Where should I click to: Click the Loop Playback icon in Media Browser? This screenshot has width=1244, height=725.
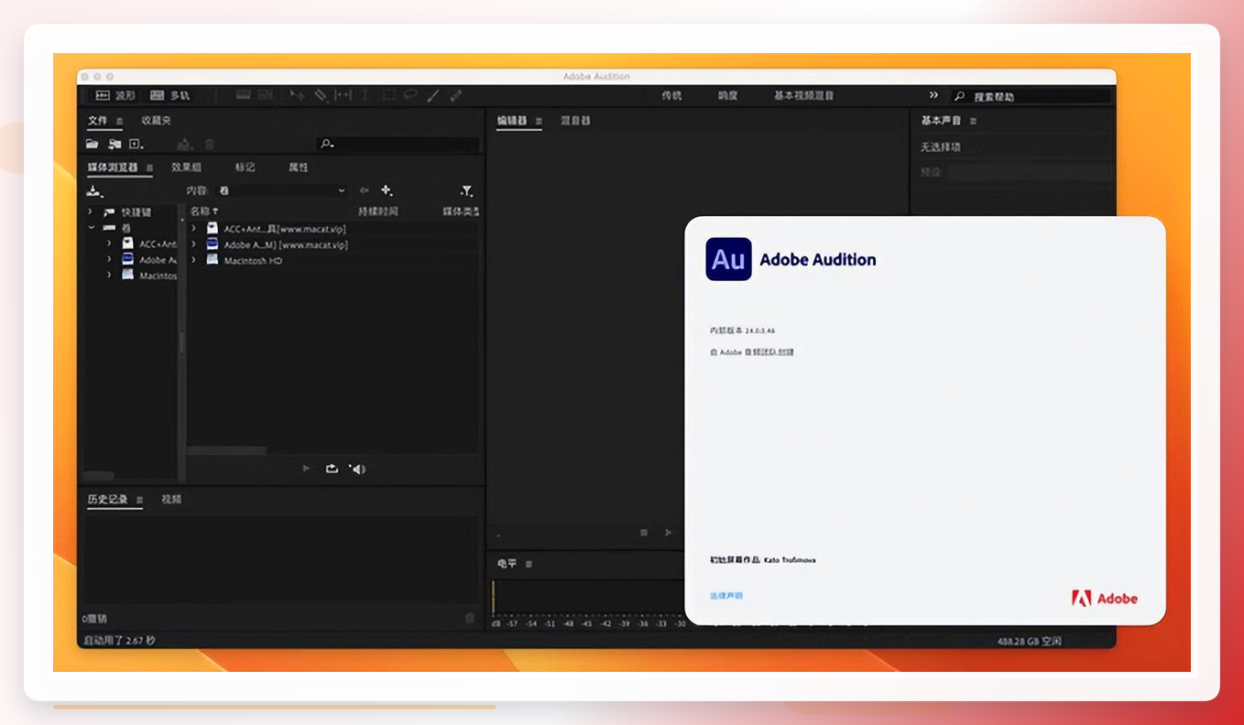tap(332, 469)
